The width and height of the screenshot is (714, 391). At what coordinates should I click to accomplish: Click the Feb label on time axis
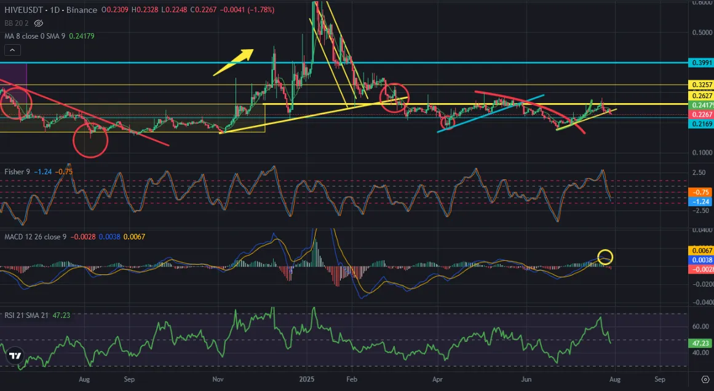(x=351, y=379)
